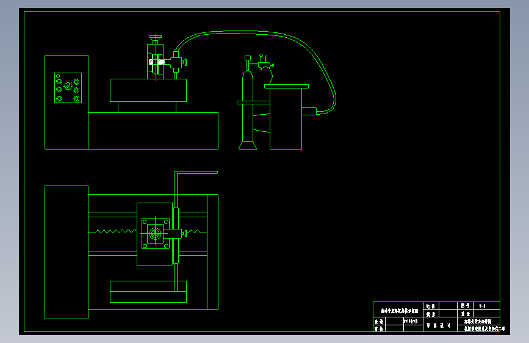The height and width of the screenshot is (343, 529).
Task: Select the lower rectangular block in plan view
Action: pos(148,292)
